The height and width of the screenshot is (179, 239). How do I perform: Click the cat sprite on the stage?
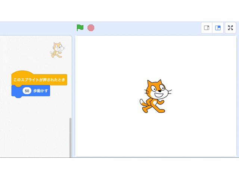pos(155,96)
